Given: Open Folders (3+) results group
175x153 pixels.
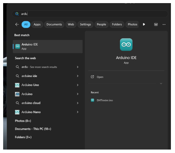Looking at the screenshot, I should [x=23, y=137].
